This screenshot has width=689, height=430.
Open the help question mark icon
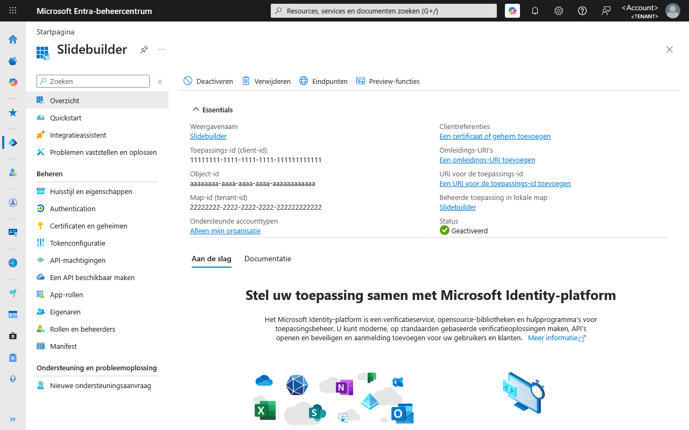tap(582, 11)
